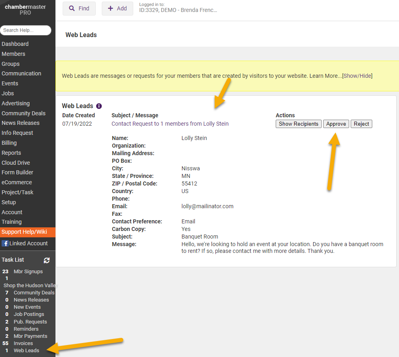
Task: Open the Dashboard
Action: tap(15, 44)
